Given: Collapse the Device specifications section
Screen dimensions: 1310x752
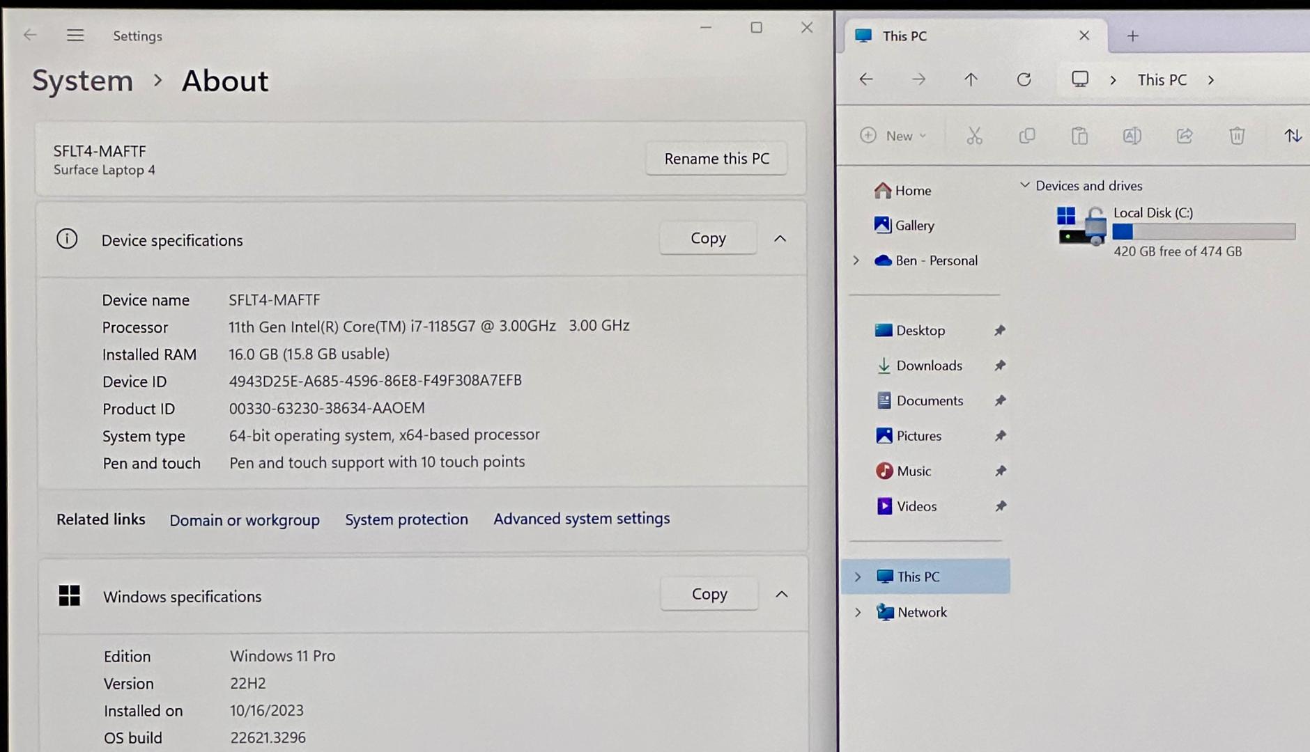Looking at the screenshot, I should point(780,239).
